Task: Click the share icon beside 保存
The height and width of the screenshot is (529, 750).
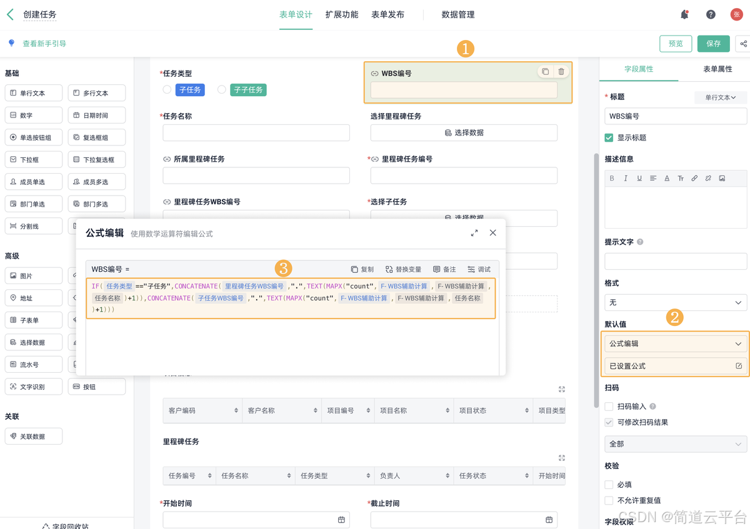Action: point(743,44)
